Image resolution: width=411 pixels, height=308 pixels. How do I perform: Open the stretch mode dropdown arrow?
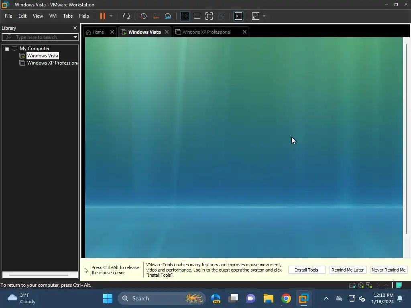click(264, 16)
